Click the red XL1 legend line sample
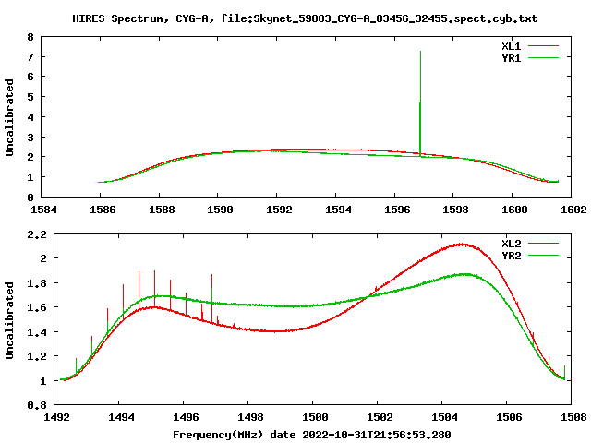 543,46
